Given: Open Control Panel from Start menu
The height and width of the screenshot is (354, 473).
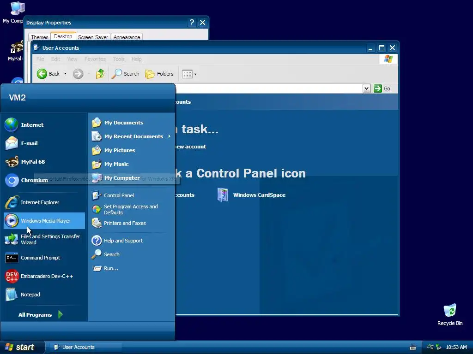Looking at the screenshot, I should pos(131,195).
